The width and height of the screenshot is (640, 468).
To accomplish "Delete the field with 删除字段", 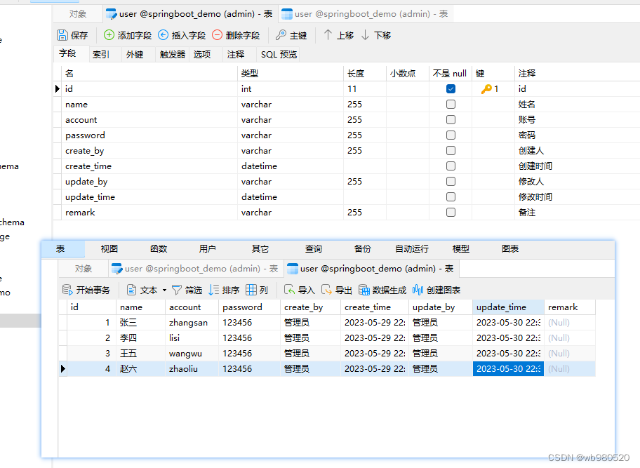I will 236,36.
